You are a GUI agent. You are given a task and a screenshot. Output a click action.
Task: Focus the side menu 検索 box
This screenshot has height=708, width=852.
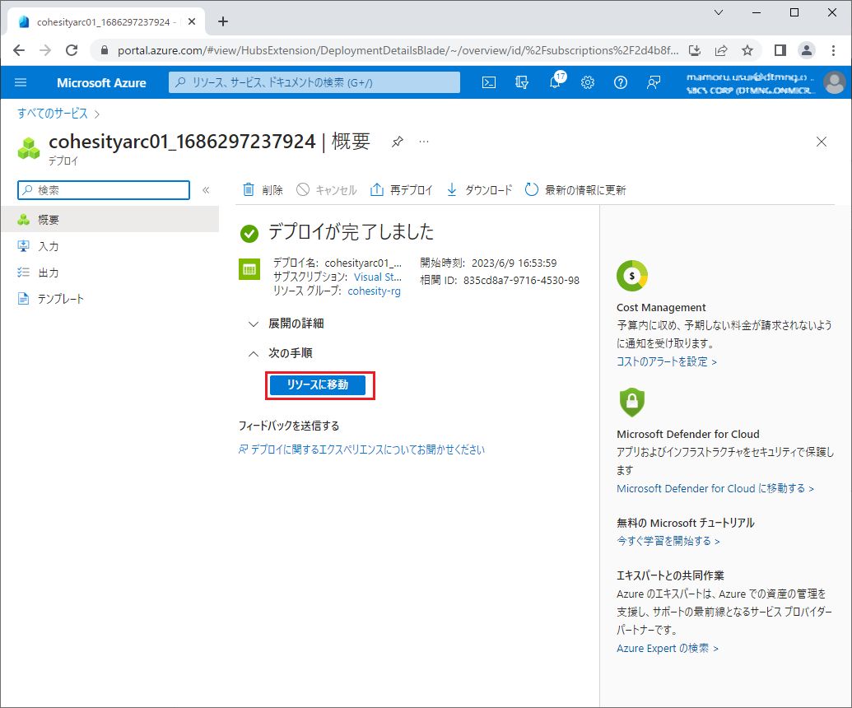point(104,190)
